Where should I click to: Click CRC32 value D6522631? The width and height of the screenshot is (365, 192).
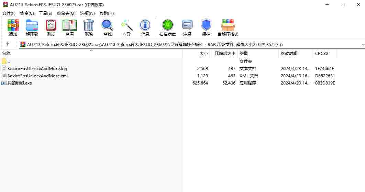click(x=325, y=76)
